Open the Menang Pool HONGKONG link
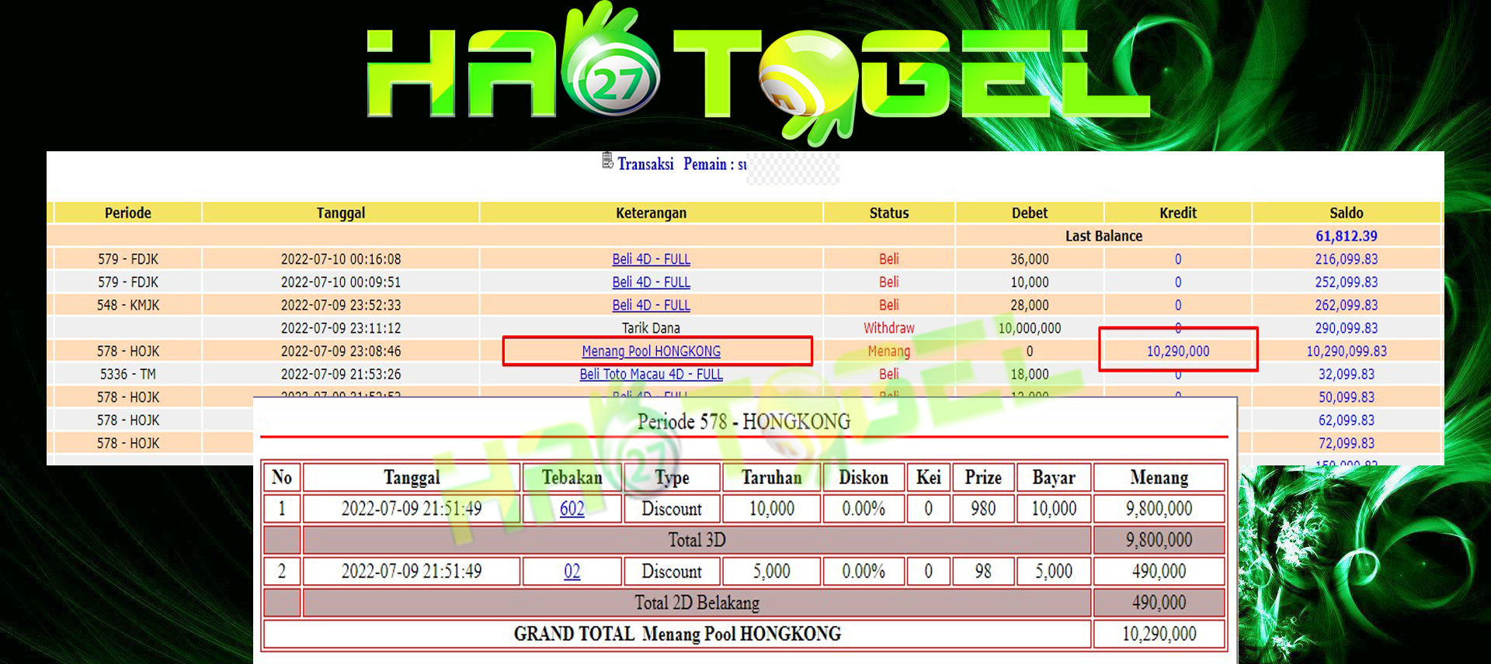 pyautogui.click(x=651, y=351)
